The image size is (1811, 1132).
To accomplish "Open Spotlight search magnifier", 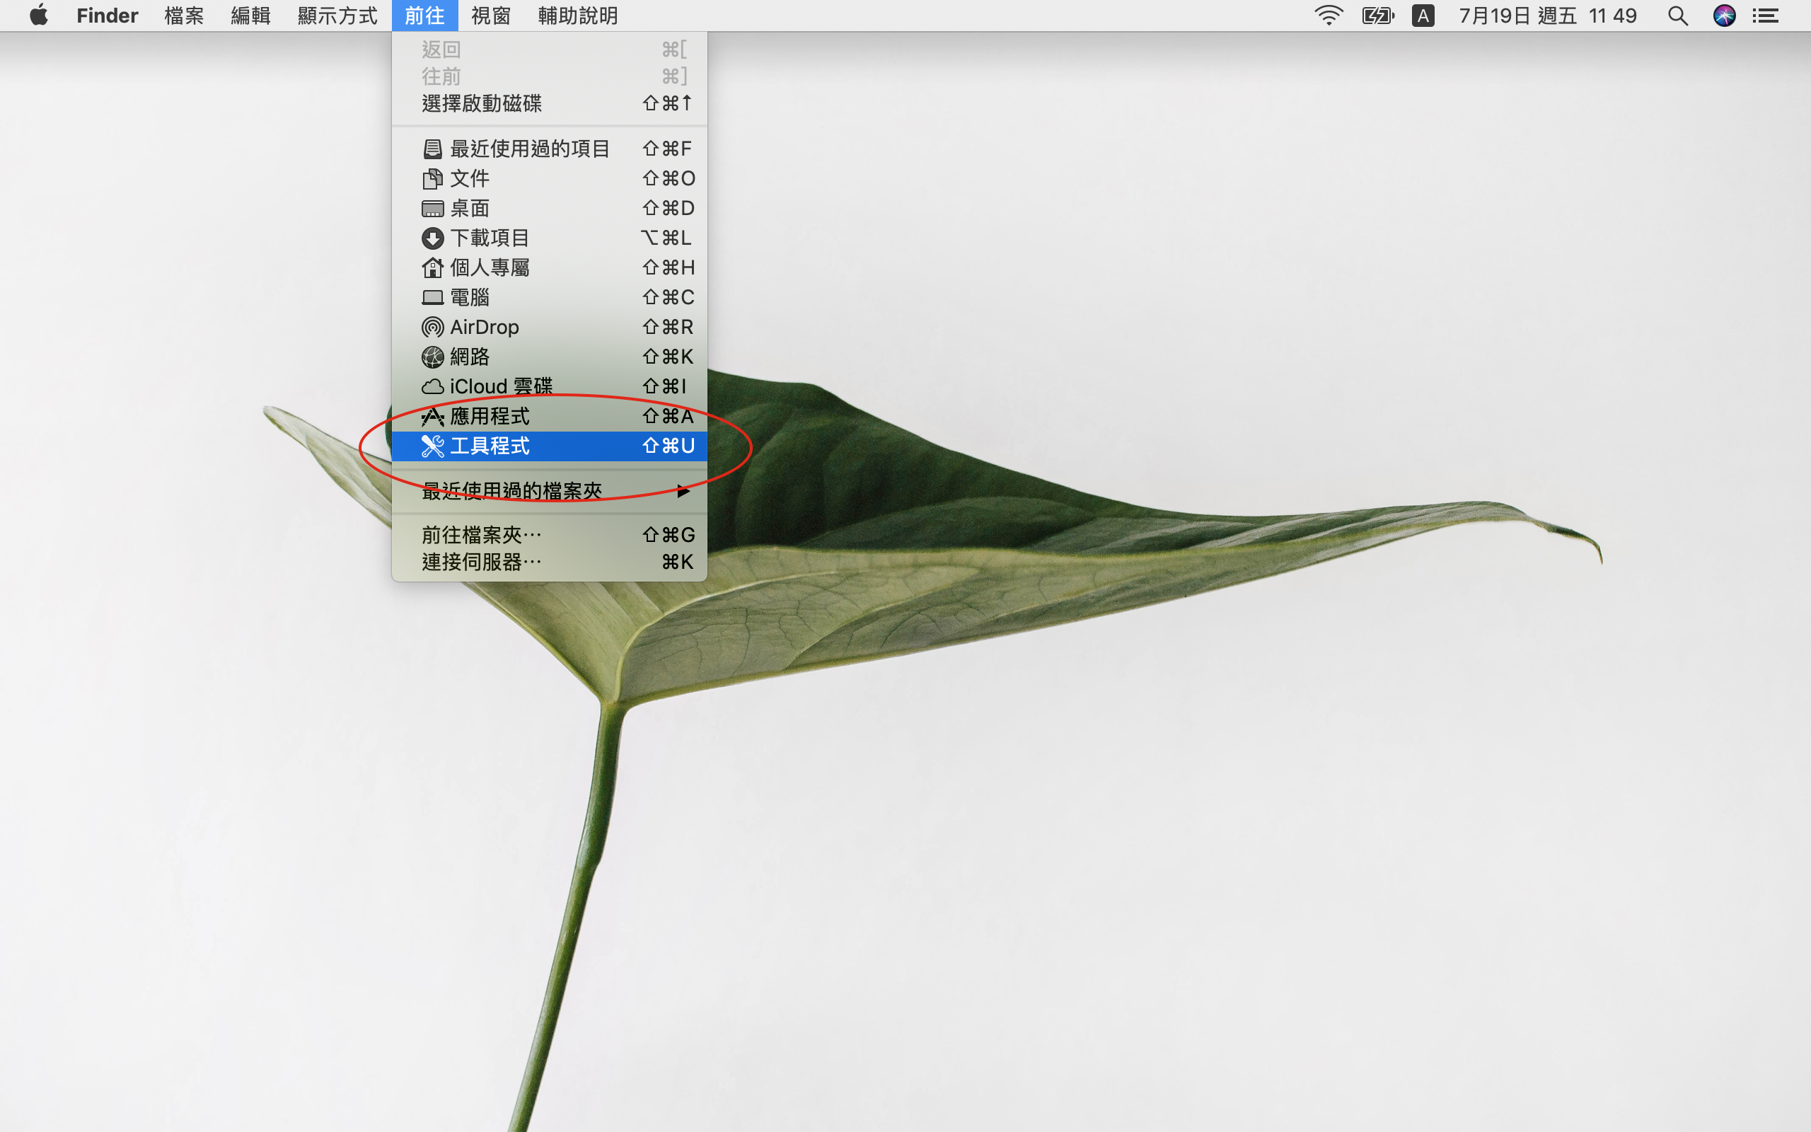I will pos(1678,16).
